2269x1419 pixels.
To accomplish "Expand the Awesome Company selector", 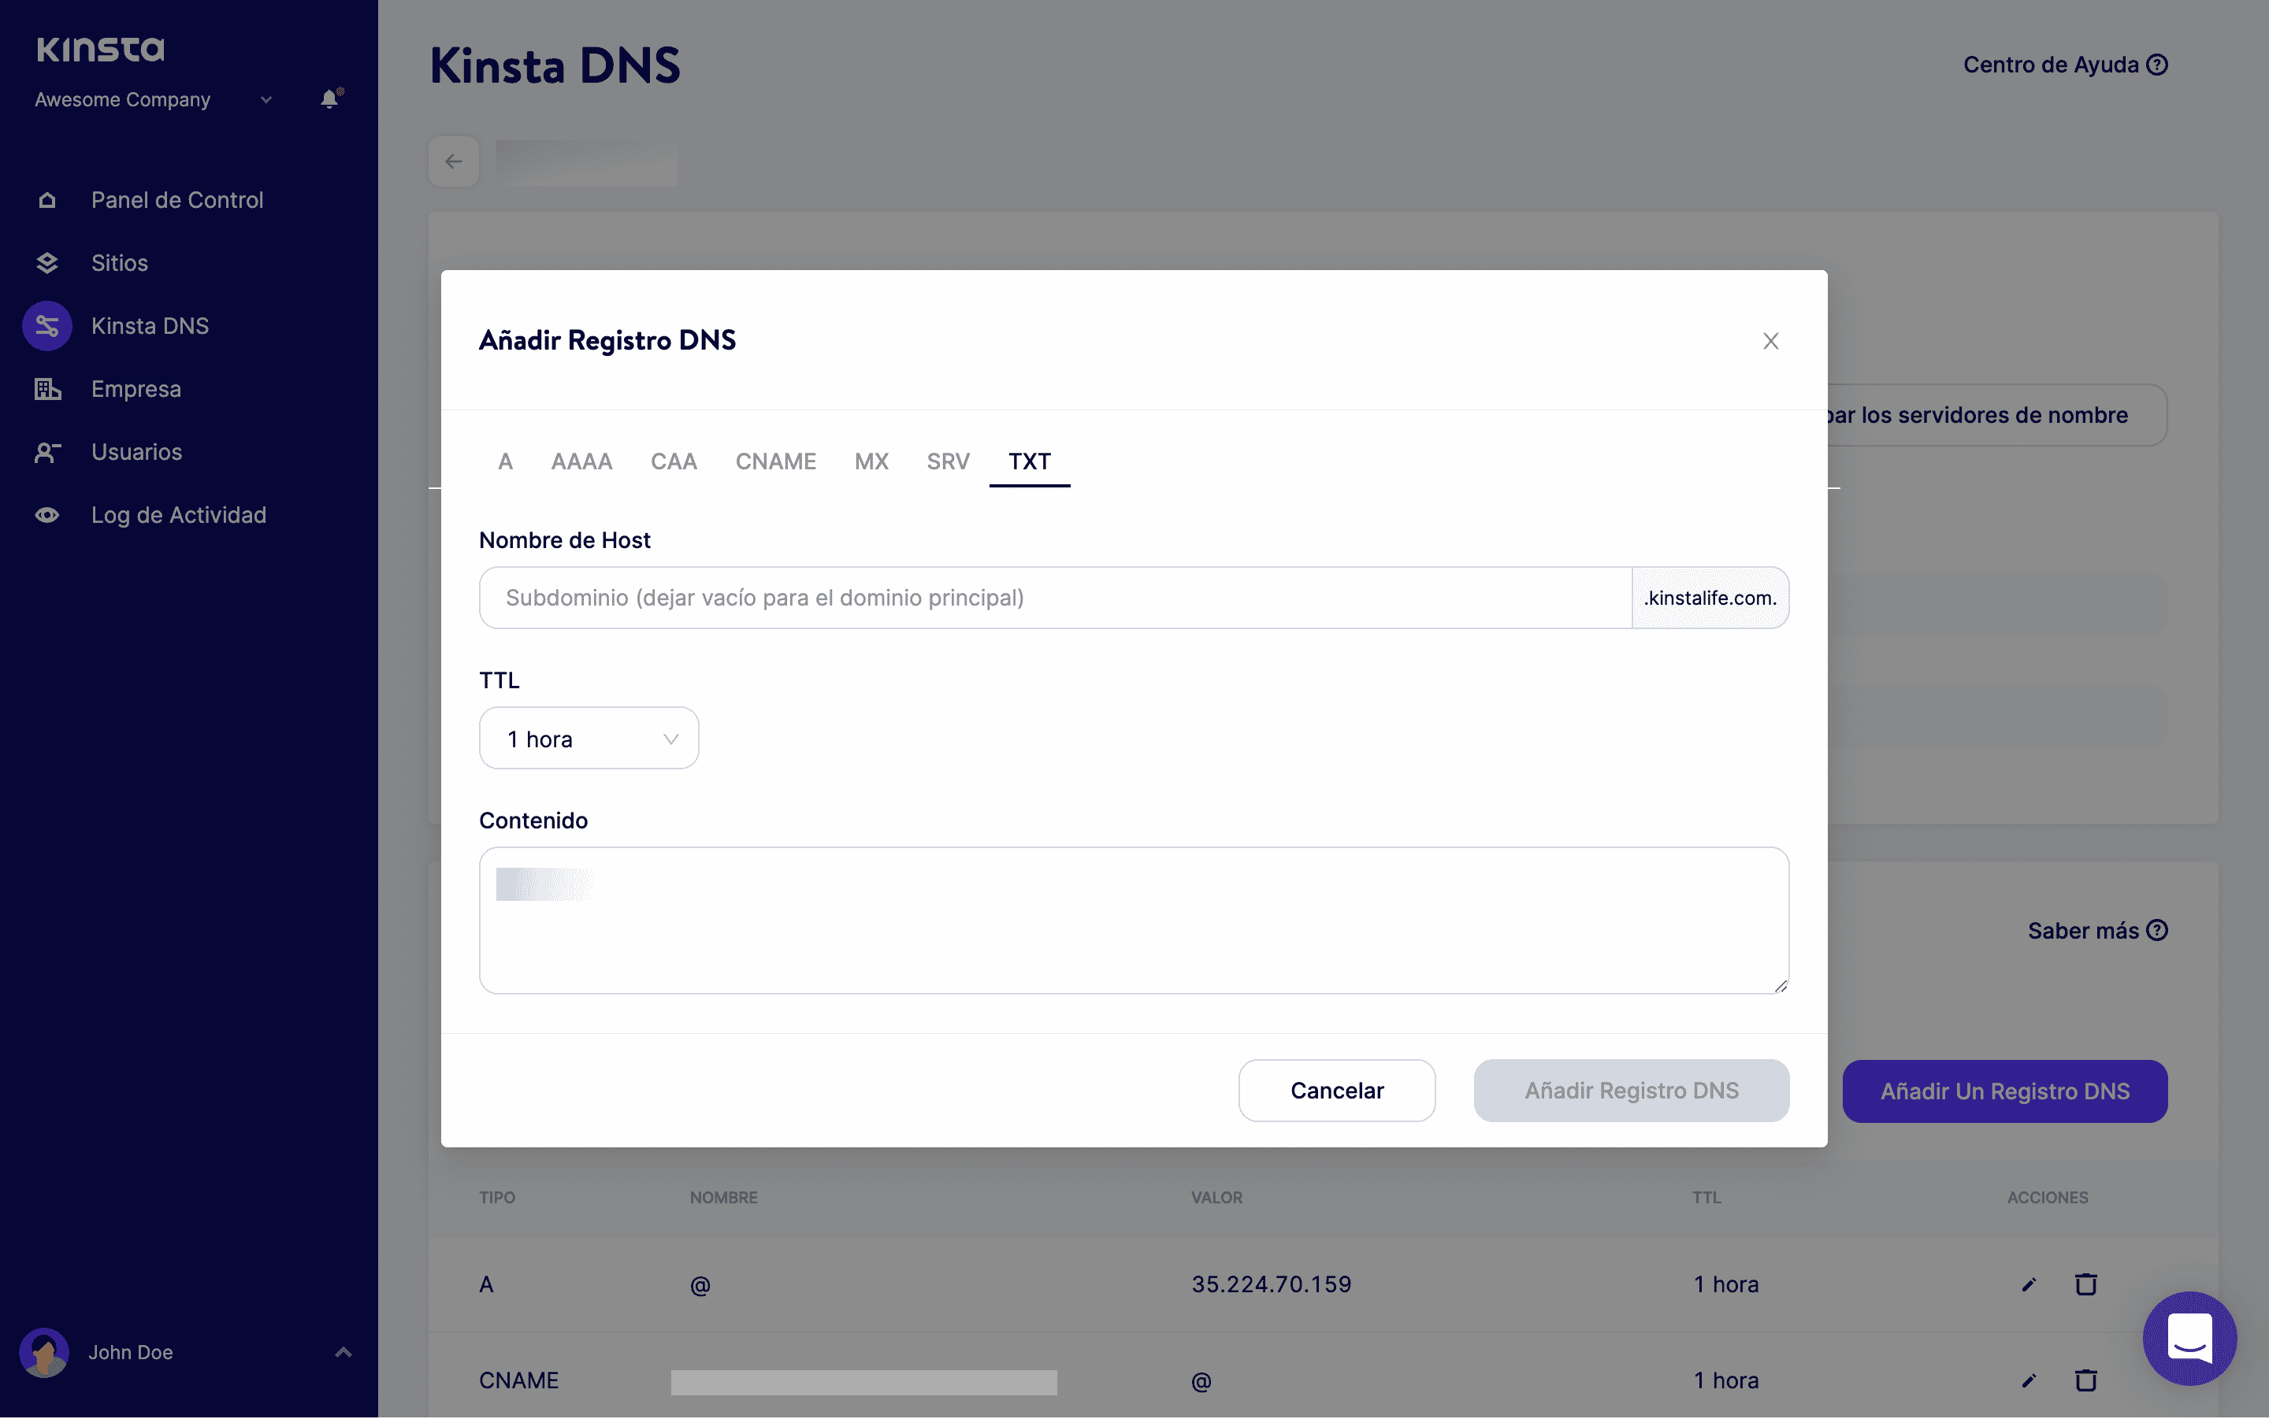I will pos(265,99).
